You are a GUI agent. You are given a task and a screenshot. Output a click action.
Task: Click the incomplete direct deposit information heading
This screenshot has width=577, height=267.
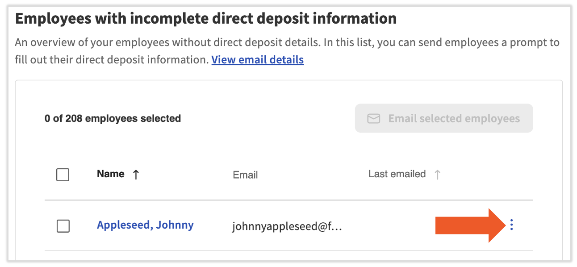coord(206,19)
